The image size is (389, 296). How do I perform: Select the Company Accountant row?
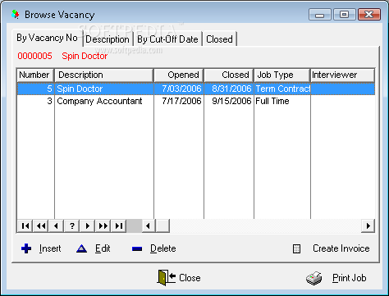click(x=195, y=101)
